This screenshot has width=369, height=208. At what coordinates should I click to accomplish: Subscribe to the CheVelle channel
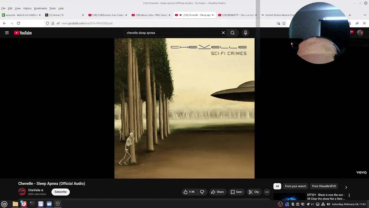tap(61, 192)
